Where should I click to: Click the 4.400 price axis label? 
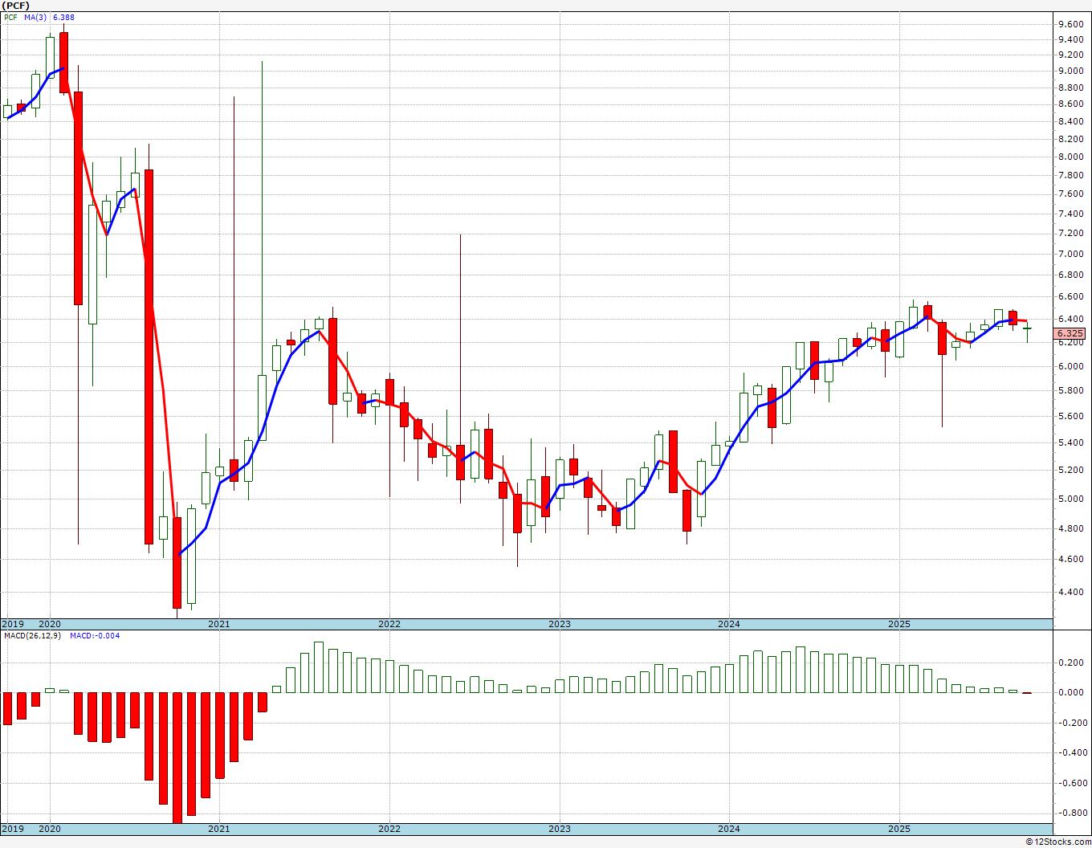[1070, 593]
